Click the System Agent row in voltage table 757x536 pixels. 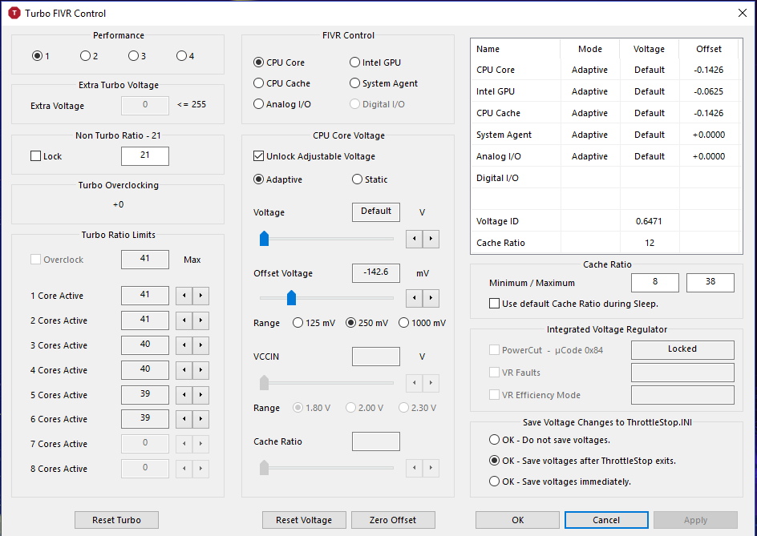pyautogui.click(x=606, y=135)
